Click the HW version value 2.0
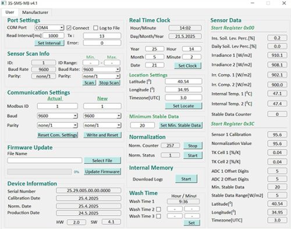The width and height of the screenshot is (291, 229). (76, 222)
